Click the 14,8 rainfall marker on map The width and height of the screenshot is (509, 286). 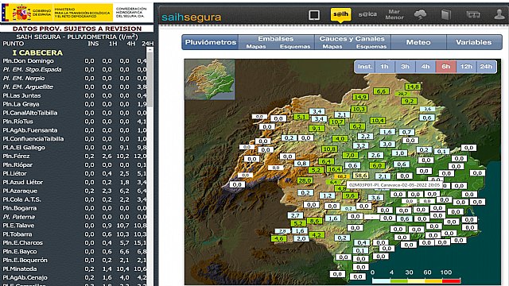[x=413, y=87]
